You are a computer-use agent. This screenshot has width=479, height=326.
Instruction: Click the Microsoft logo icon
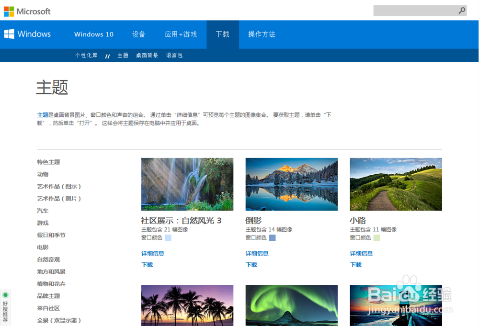(x=8, y=11)
